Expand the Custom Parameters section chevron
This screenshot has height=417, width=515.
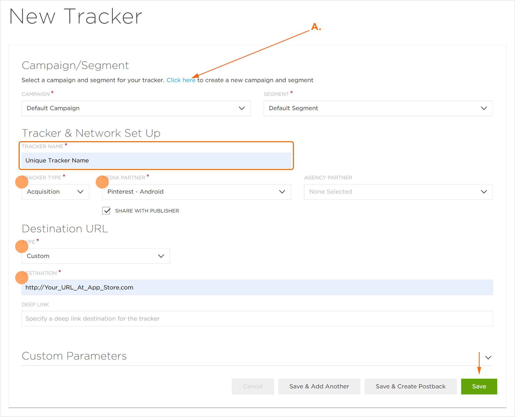[x=488, y=358]
